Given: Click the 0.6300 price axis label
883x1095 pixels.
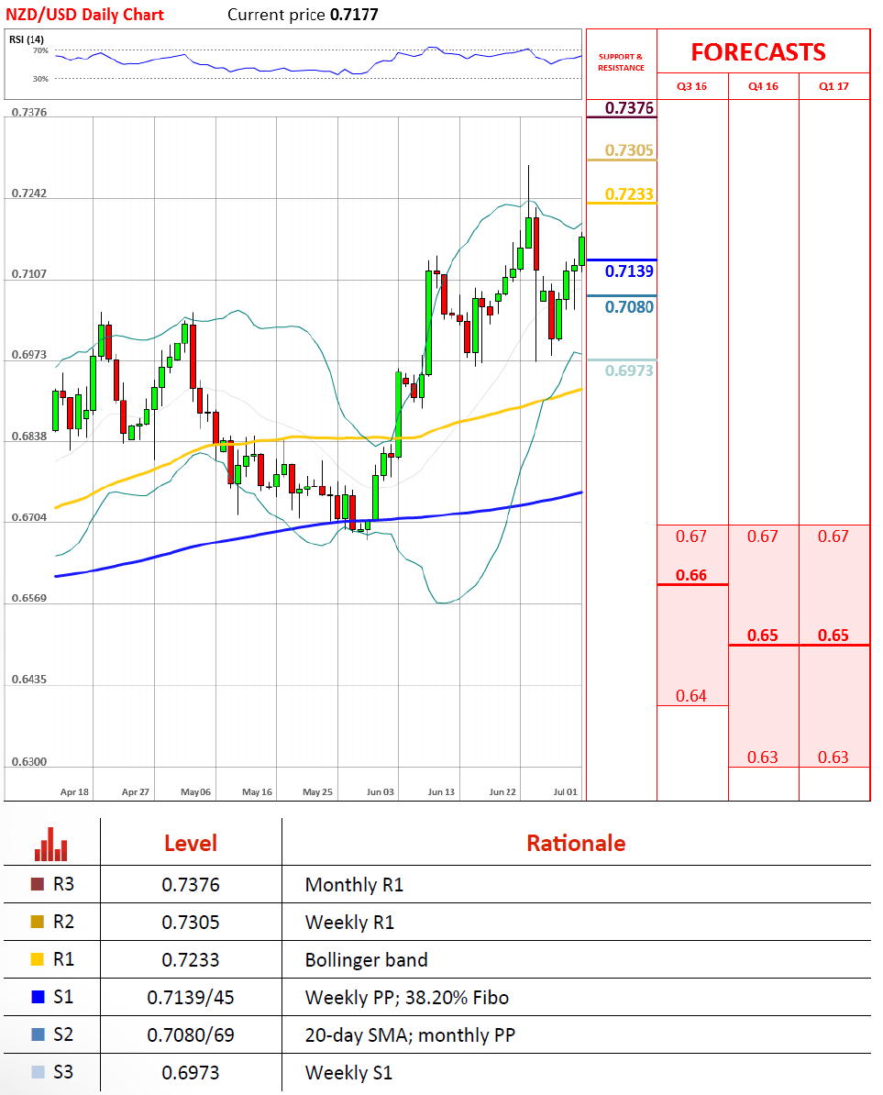Looking at the screenshot, I should point(29,762).
